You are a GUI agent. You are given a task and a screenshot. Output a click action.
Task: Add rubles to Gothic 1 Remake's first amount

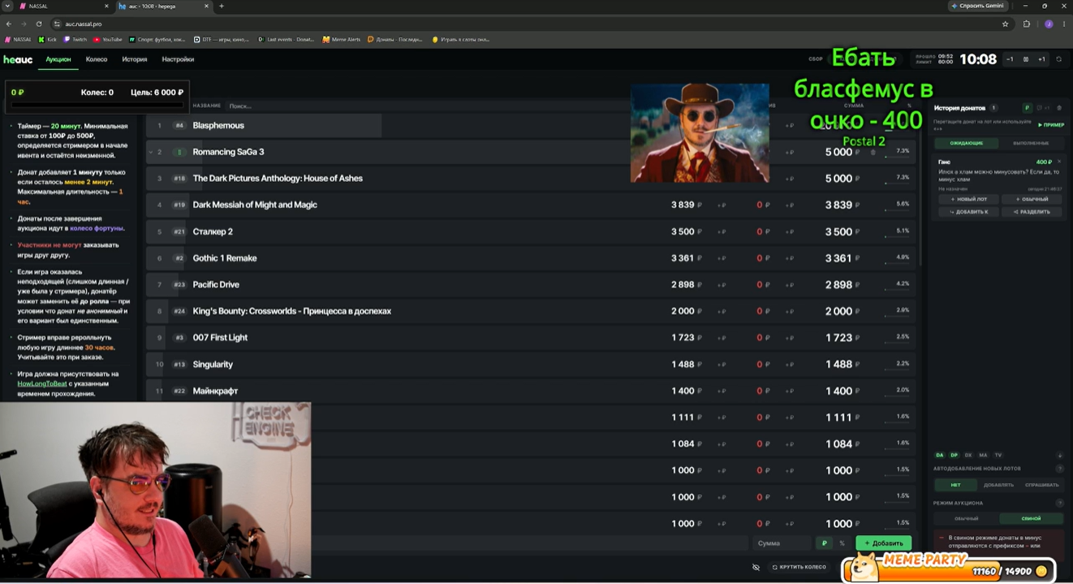[x=722, y=258]
